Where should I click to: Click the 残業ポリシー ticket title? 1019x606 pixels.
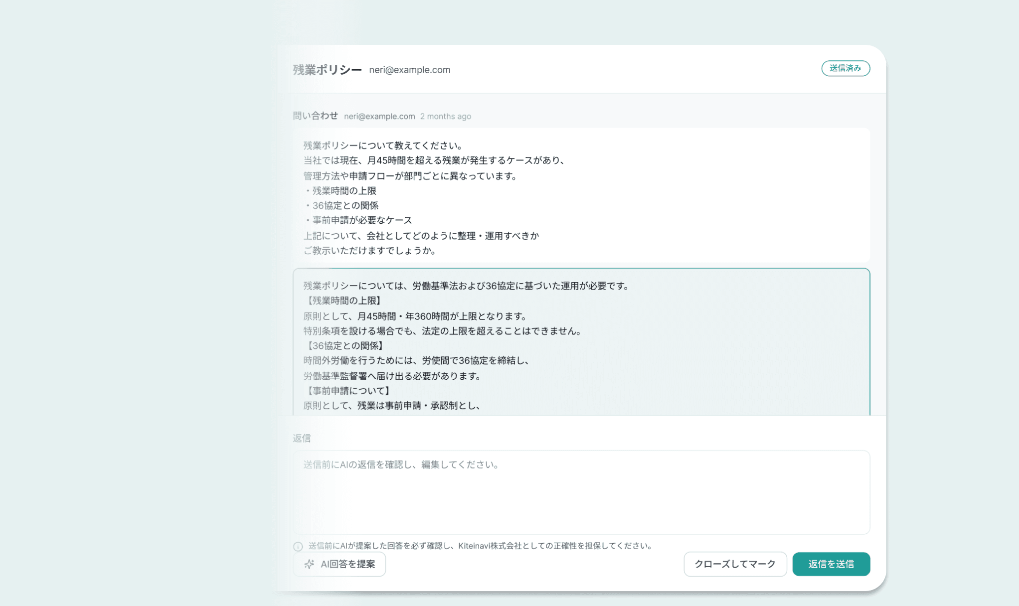tap(327, 70)
